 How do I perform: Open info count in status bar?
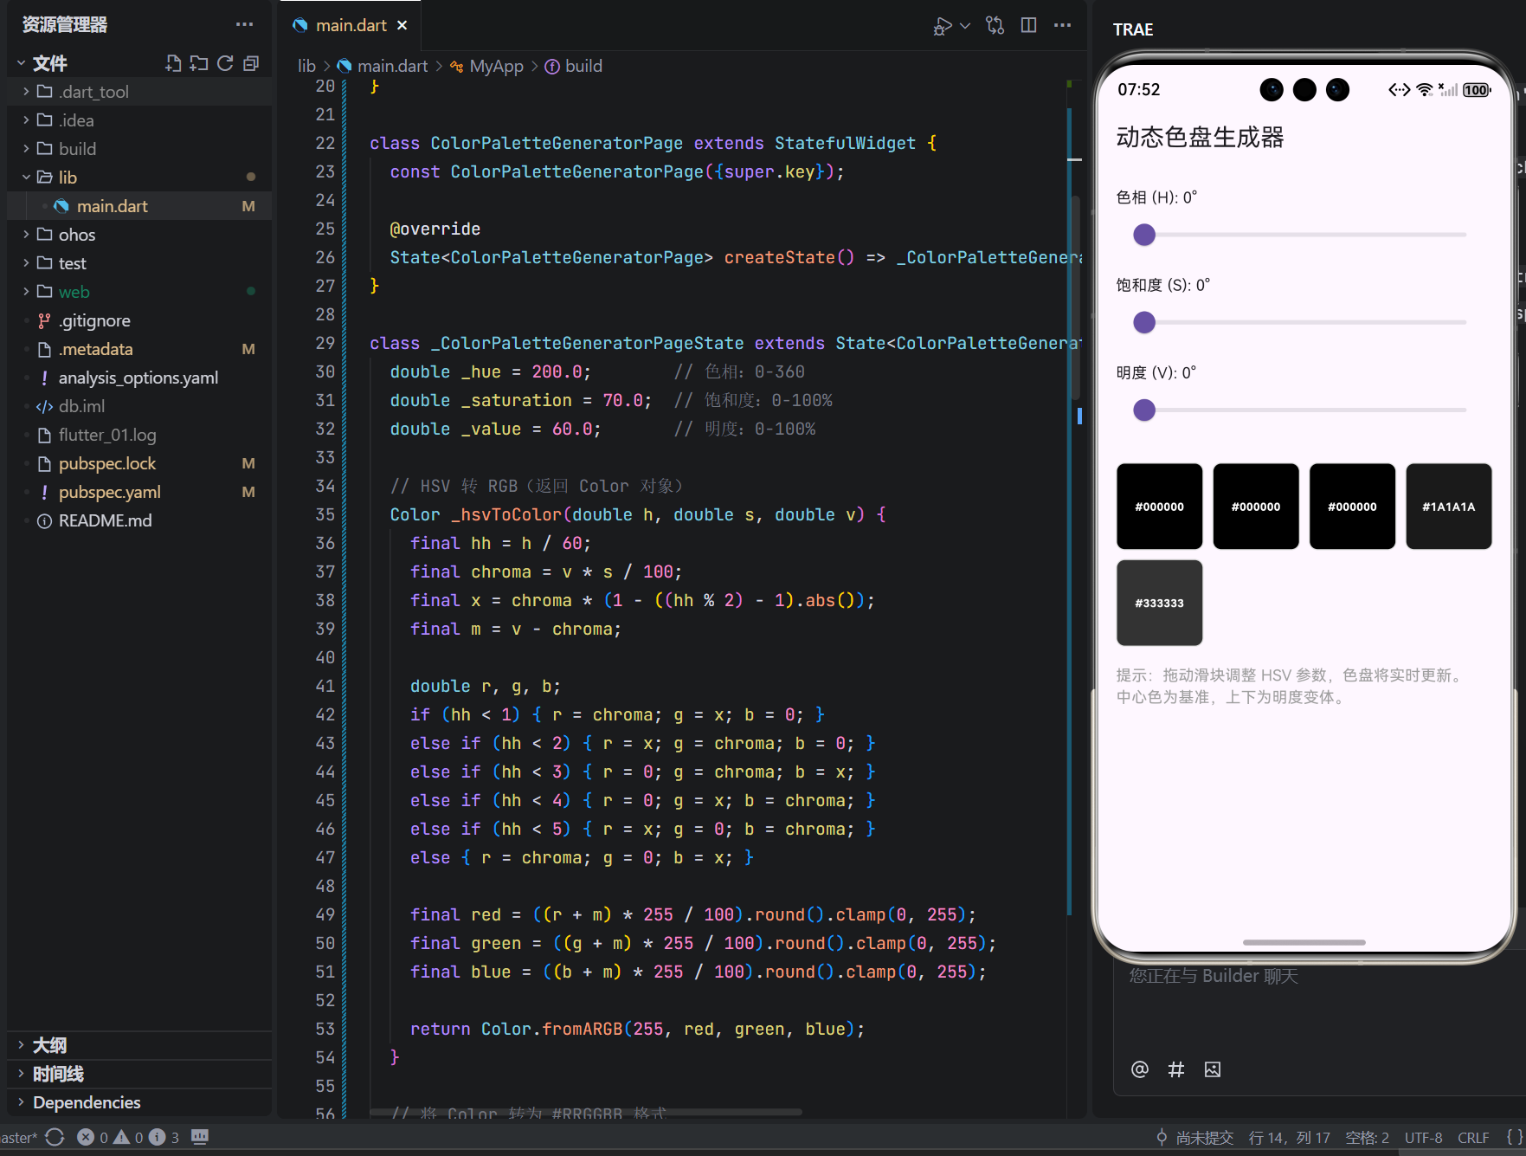(x=164, y=1137)
